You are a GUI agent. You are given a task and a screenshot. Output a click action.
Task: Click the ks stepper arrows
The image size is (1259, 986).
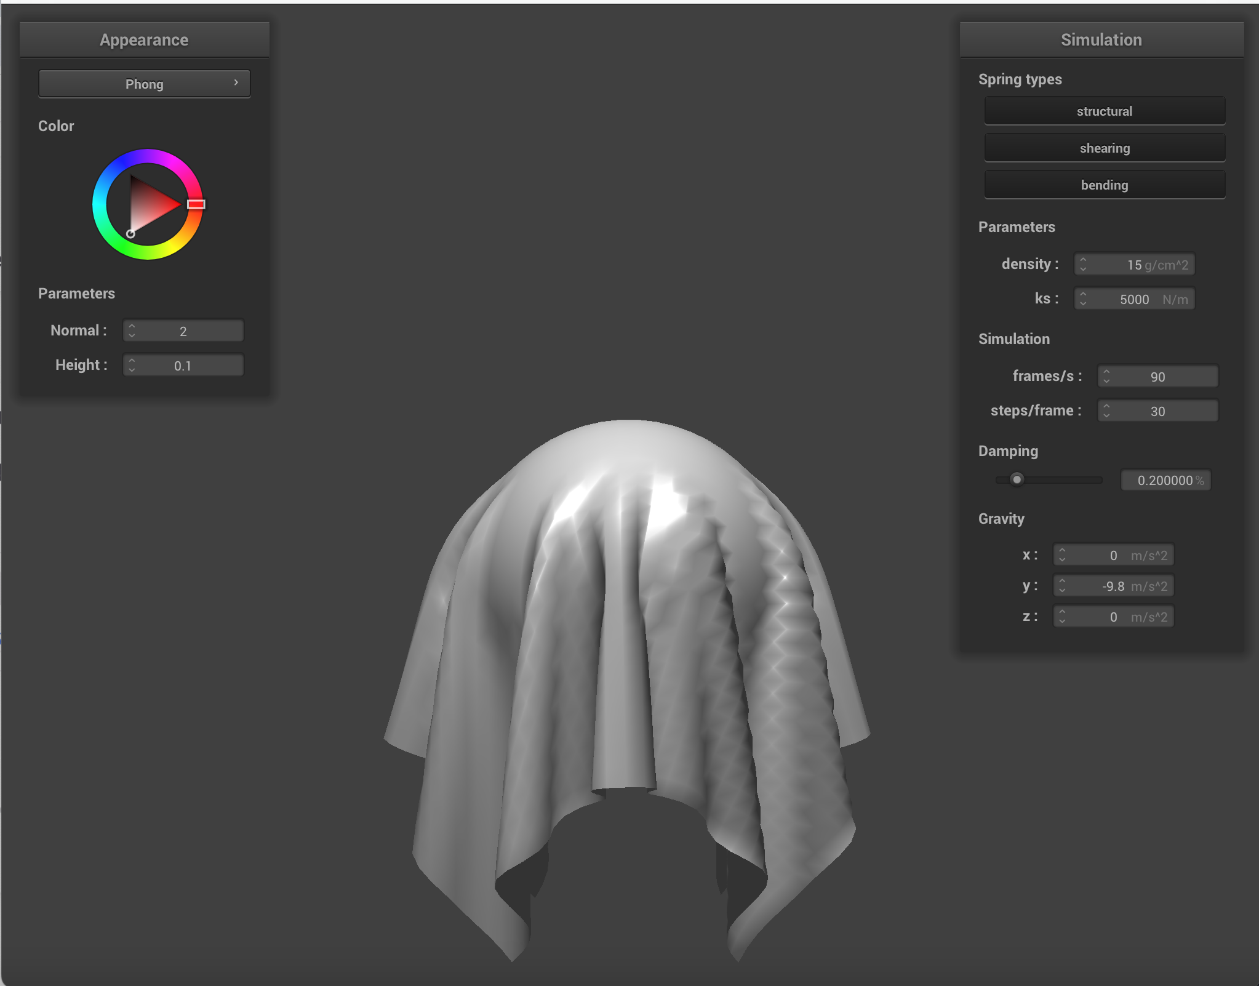click(x=1083, y=299)
